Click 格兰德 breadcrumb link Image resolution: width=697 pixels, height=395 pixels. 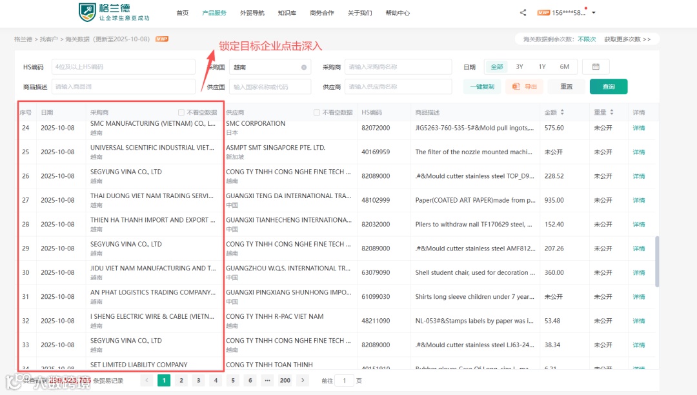click(23, 39)
